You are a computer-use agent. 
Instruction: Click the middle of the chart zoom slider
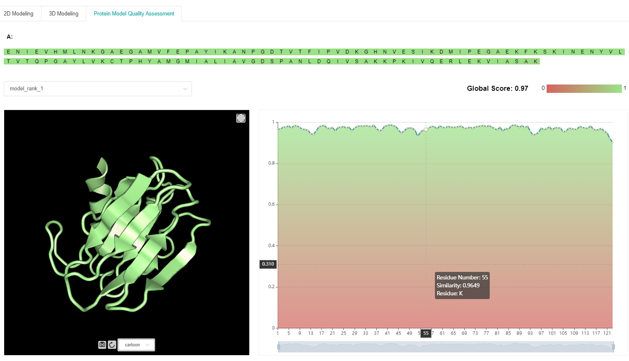click(446, 347)
